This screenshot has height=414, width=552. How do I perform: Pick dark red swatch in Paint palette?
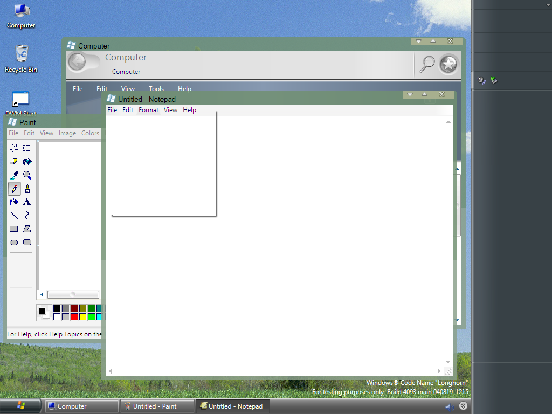tap(74, 308)
